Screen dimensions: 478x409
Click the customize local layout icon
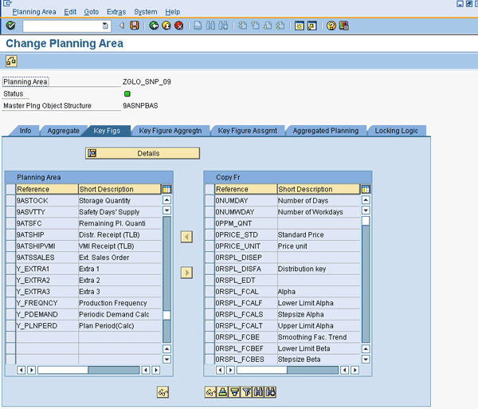pyautogui.click(x=345, y=26)
